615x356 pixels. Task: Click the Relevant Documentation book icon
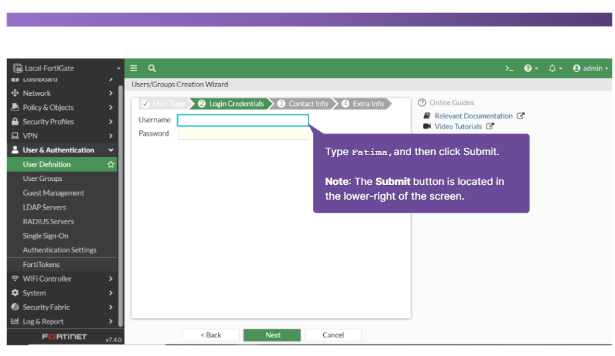click(x=426, y=116)
